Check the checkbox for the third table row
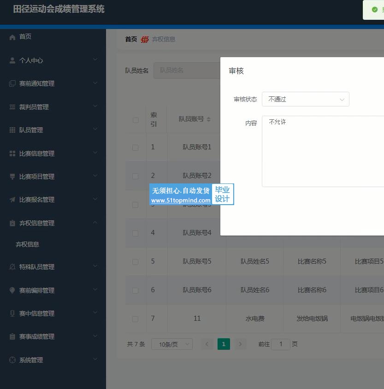Image resolution: width=384 pixels, height=389 pixels. coord(135,205)
